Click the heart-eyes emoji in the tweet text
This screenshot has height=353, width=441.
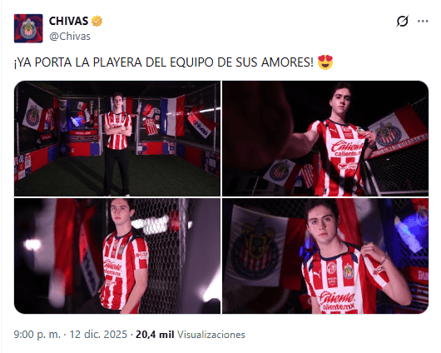coord(325,62)
